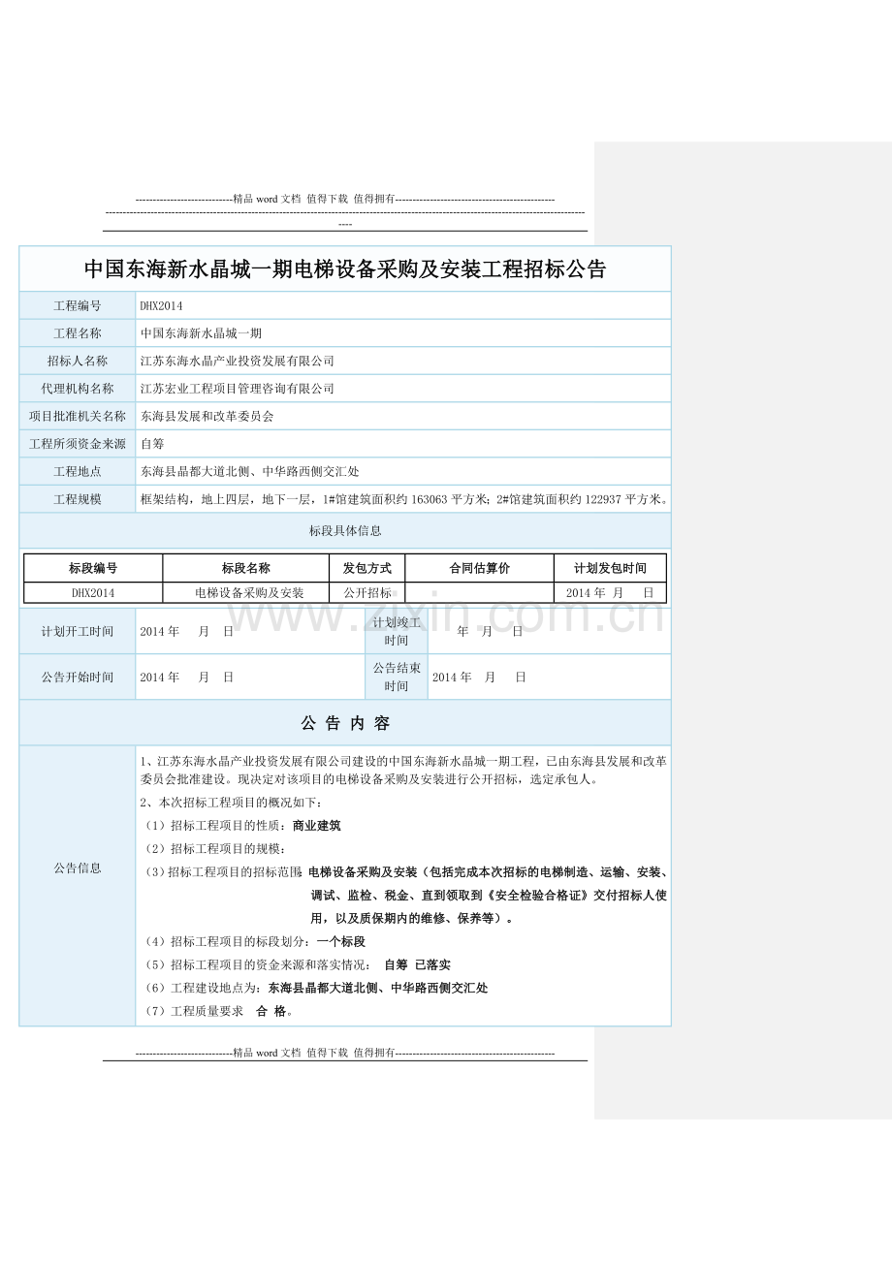Viewport: 892px width, 1262px height.
Task: Click the 工程规模 label cell
Action: coord(78,499)
